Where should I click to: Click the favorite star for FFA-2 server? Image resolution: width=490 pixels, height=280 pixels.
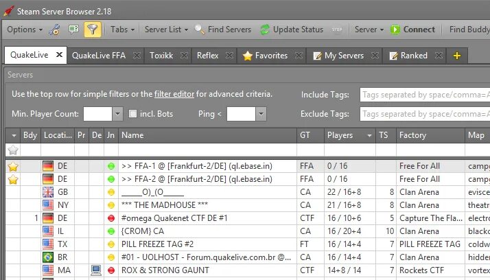[x=13, y=180]
